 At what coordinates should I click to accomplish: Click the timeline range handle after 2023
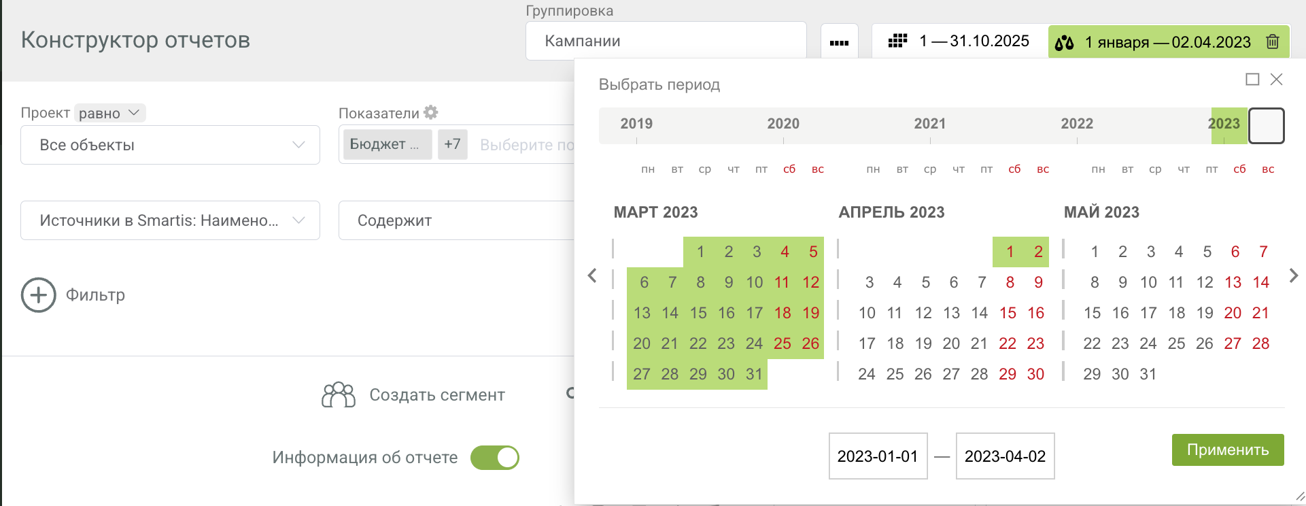[1267, 125]
